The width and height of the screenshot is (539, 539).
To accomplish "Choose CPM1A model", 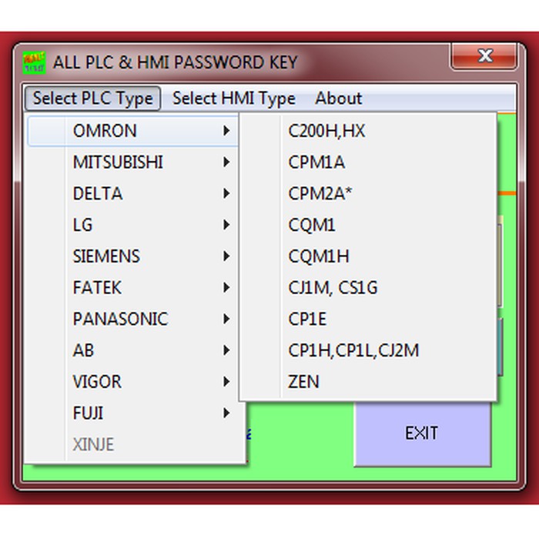I will point(368,162).
